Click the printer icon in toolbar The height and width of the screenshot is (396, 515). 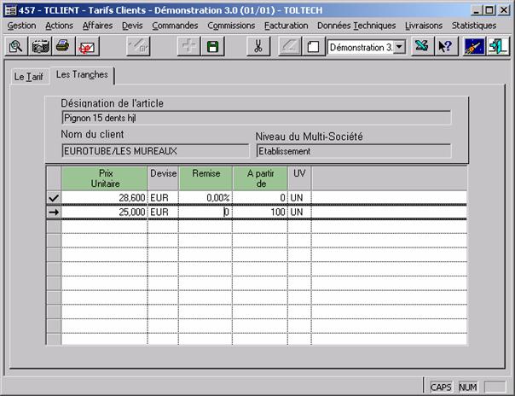pyautogui.click(x=62, y=47)
